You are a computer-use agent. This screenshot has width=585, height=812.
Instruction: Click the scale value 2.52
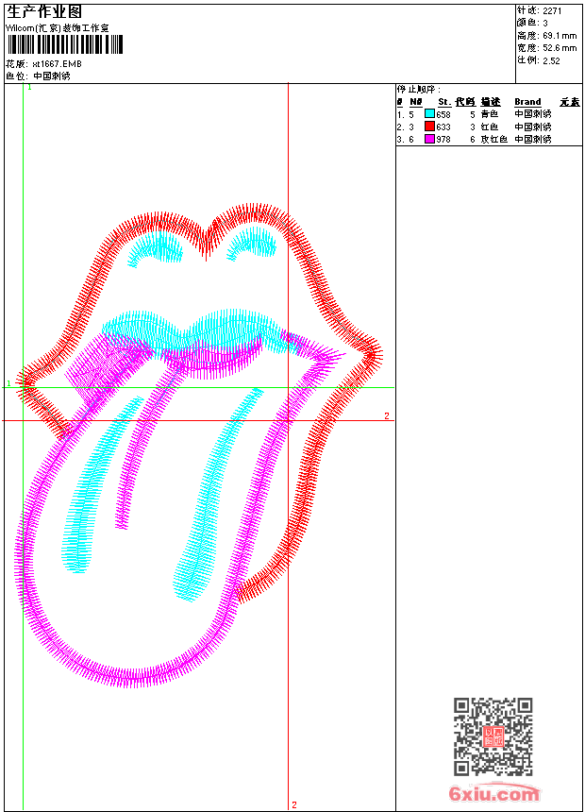(551, 60)
